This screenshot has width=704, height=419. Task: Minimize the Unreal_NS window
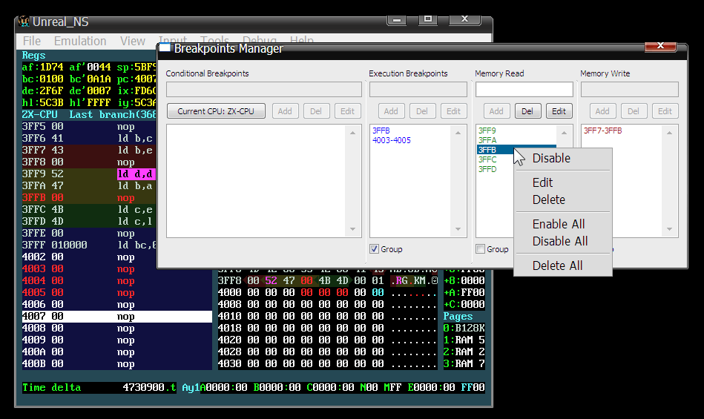396,20
